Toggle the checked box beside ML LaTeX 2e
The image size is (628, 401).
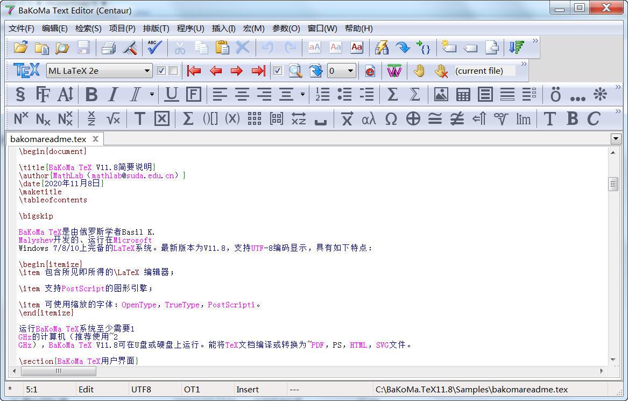click(x=161, y=71)
